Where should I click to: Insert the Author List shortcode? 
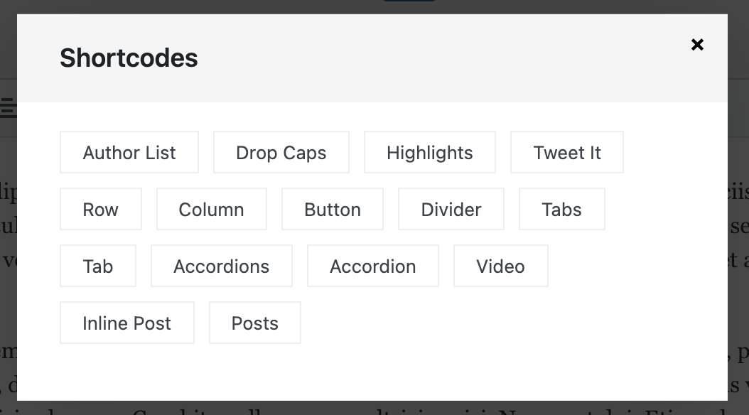click(x=129, y=152)
